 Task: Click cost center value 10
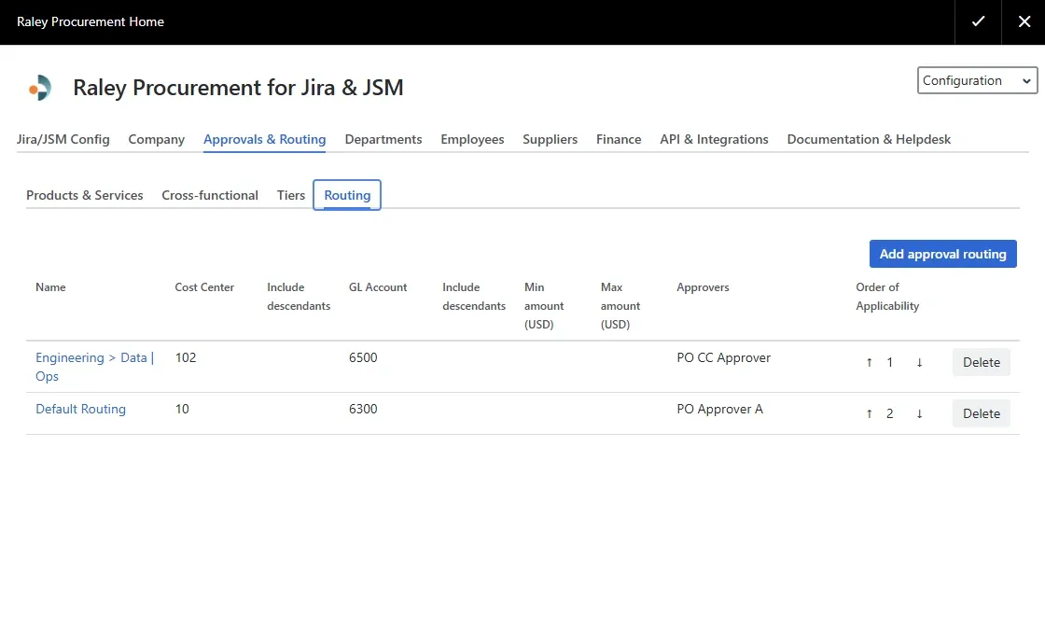click(x=182, y=410)
